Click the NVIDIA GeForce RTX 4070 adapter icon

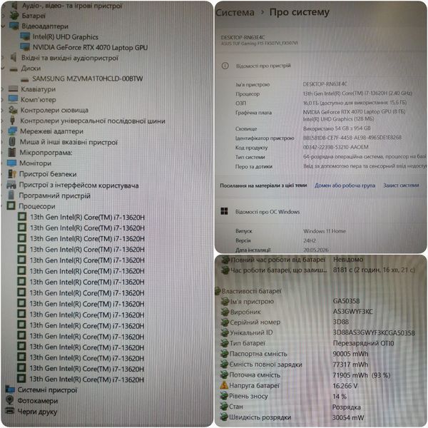(x=25, y=47)
